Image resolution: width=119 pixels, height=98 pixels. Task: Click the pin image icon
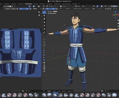[14, 6]
